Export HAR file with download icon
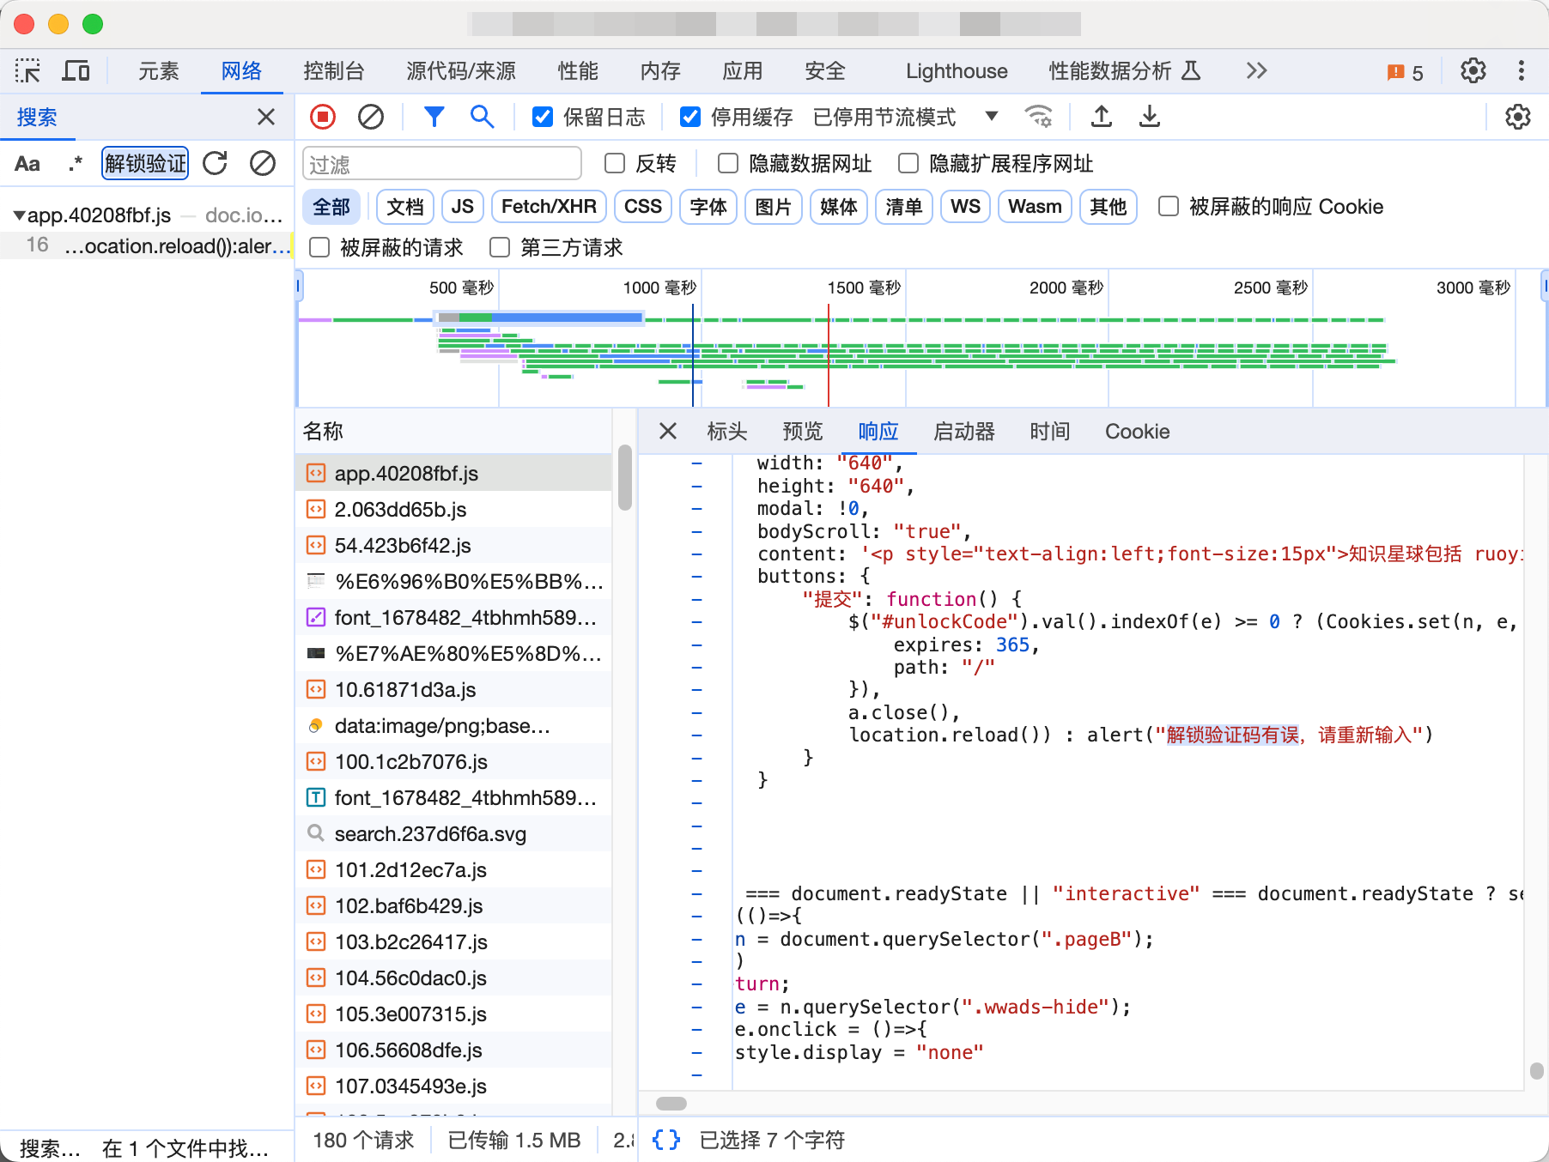The width and height of the screenshot is (1549, 1162). tap(1150, 117)
